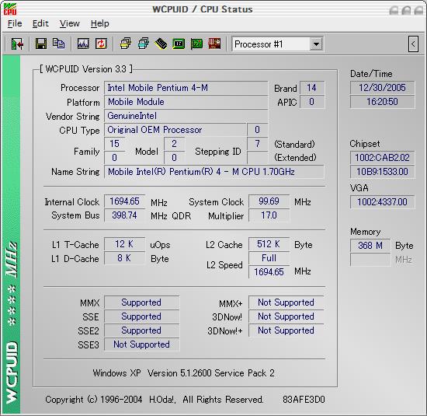
Task: Open the cyan stacked windows info icon
Action: point(144,44)
